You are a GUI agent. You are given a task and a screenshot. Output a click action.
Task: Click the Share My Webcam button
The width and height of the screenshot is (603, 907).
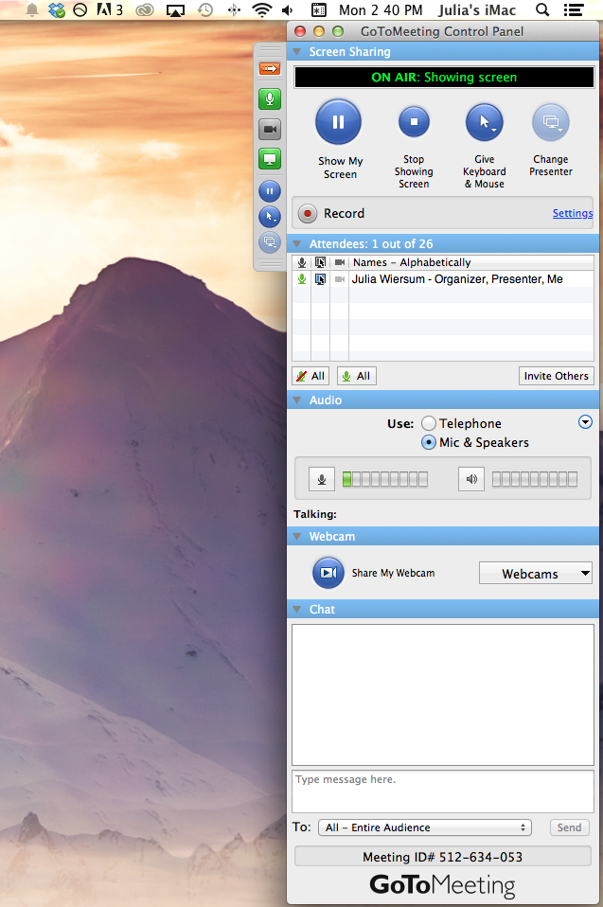pos(328,573)
